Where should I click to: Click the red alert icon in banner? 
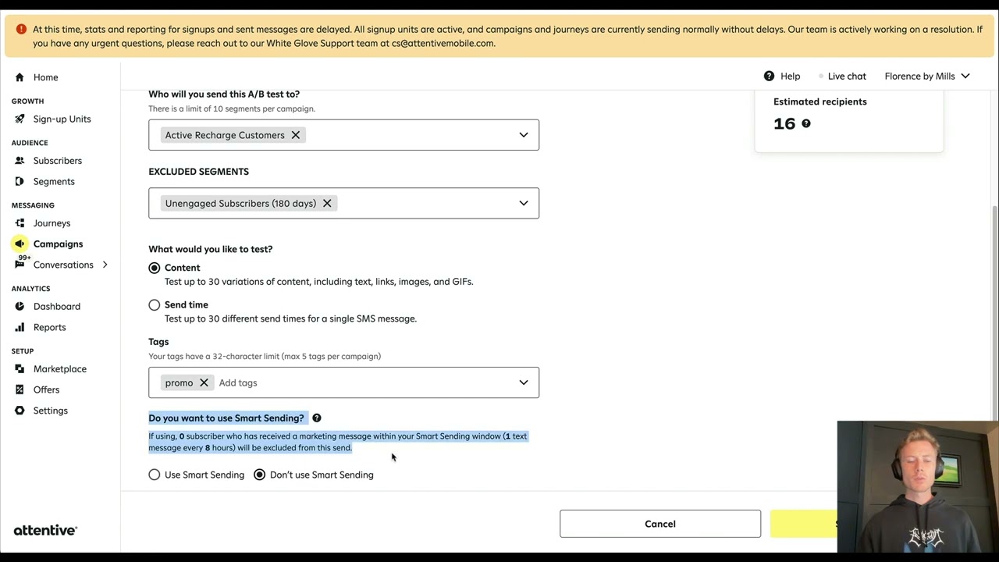click(x=20, y=29)
